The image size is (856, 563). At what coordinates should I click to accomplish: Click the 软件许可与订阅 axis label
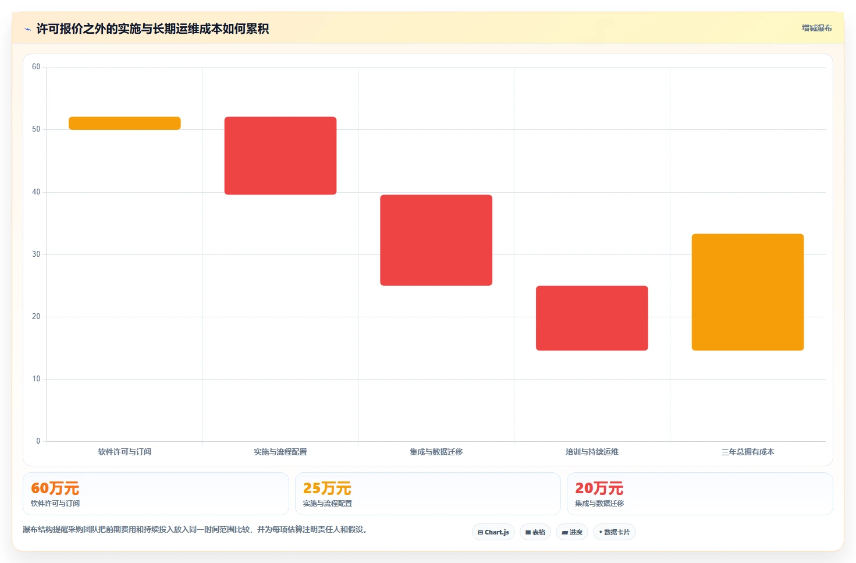125,452
